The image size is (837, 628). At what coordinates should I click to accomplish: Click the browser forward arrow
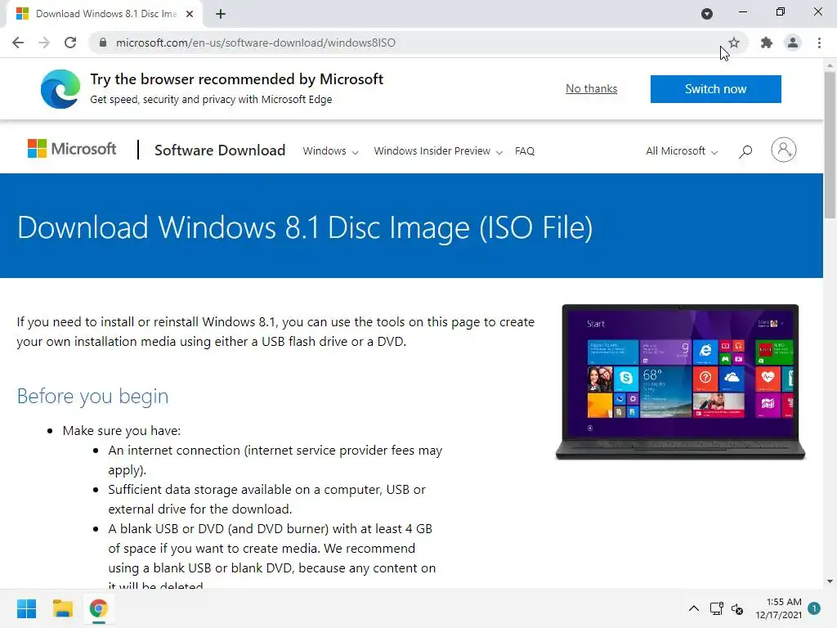click(44, 43)
